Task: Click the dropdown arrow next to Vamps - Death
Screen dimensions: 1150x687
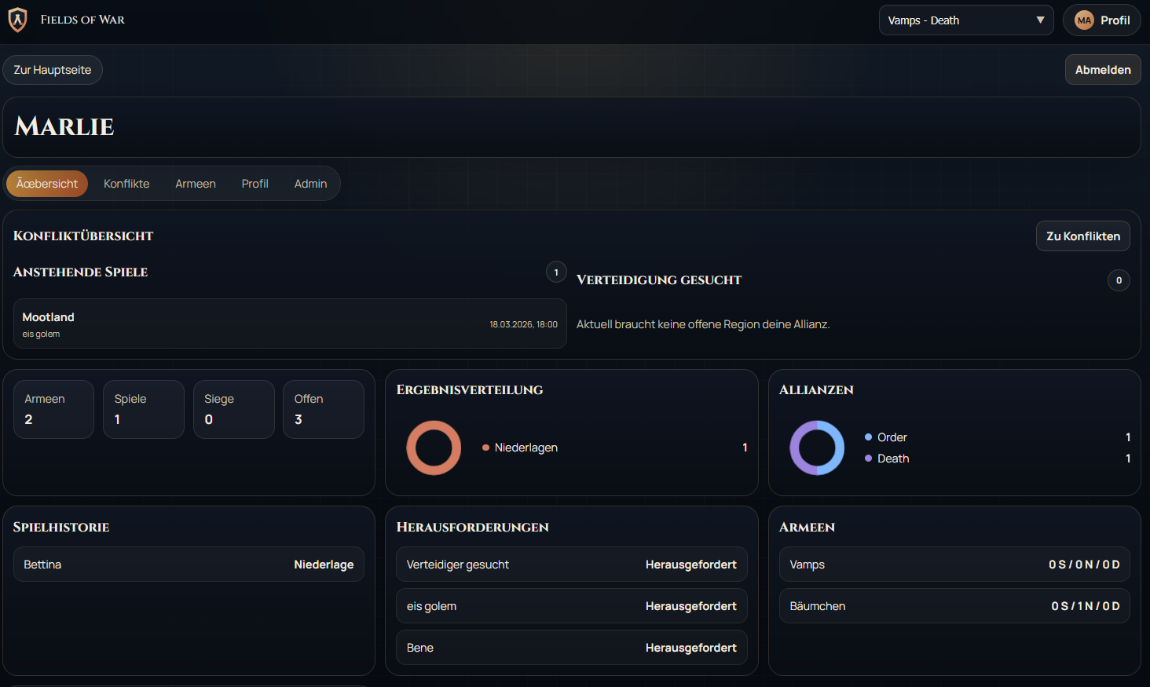Action: click(x=1040, y=20)
